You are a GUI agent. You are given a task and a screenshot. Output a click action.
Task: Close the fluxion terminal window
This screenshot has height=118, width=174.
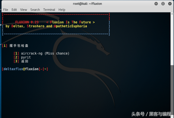click(170, 4)
